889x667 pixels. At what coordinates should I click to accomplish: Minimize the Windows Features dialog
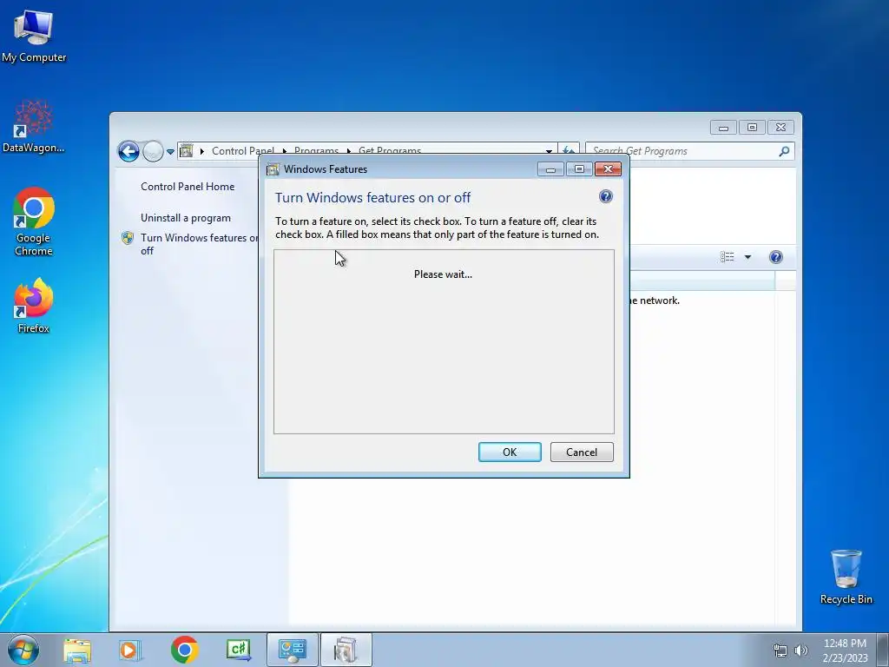coord(550,169)
